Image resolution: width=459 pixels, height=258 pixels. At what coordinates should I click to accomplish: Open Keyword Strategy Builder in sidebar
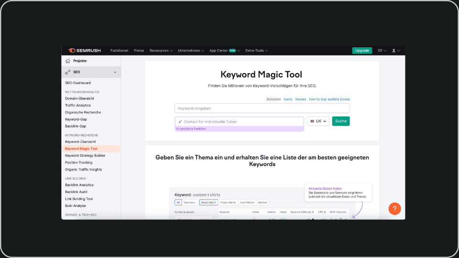(85, 156)
